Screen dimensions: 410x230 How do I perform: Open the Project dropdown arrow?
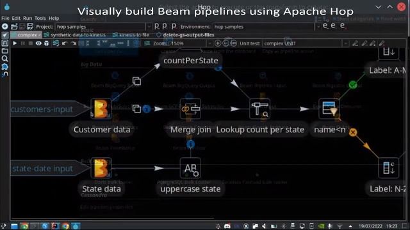point(149,27)
